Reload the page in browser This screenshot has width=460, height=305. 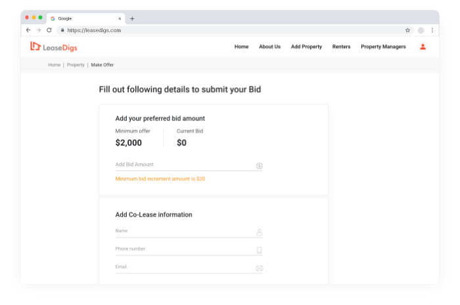[49, 30]
